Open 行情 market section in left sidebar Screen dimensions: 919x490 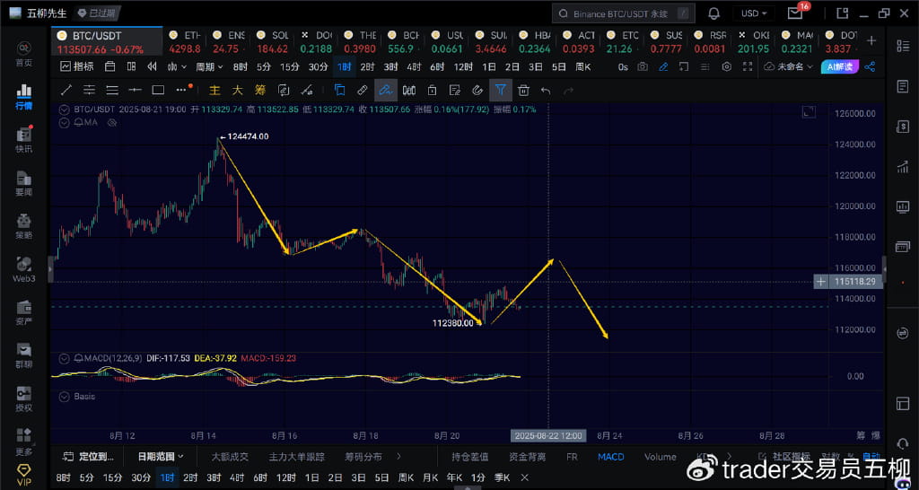[24, 97]
